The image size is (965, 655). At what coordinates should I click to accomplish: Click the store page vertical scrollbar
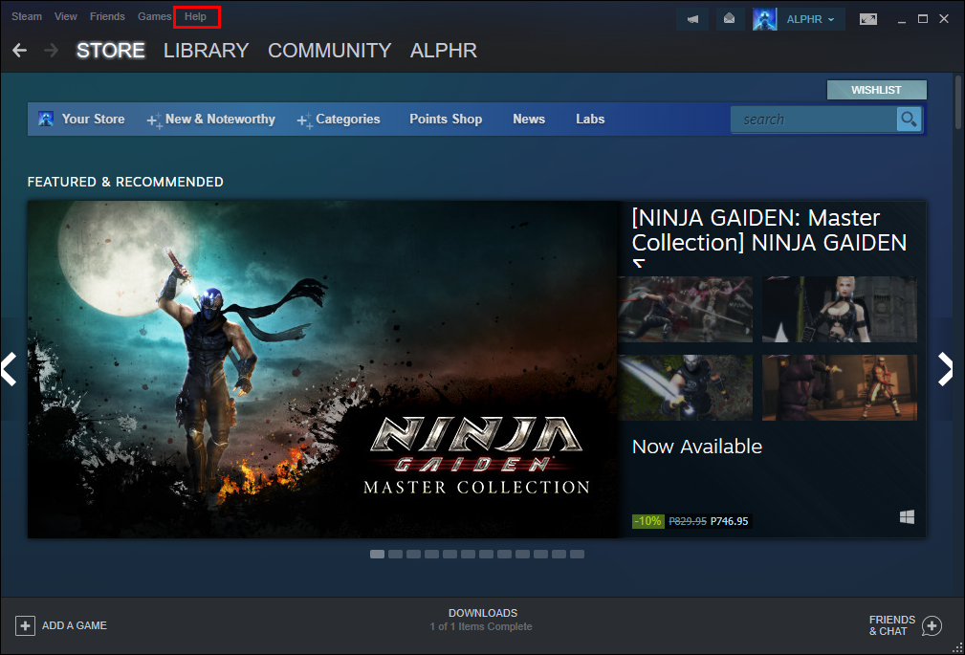pos(959,102)
